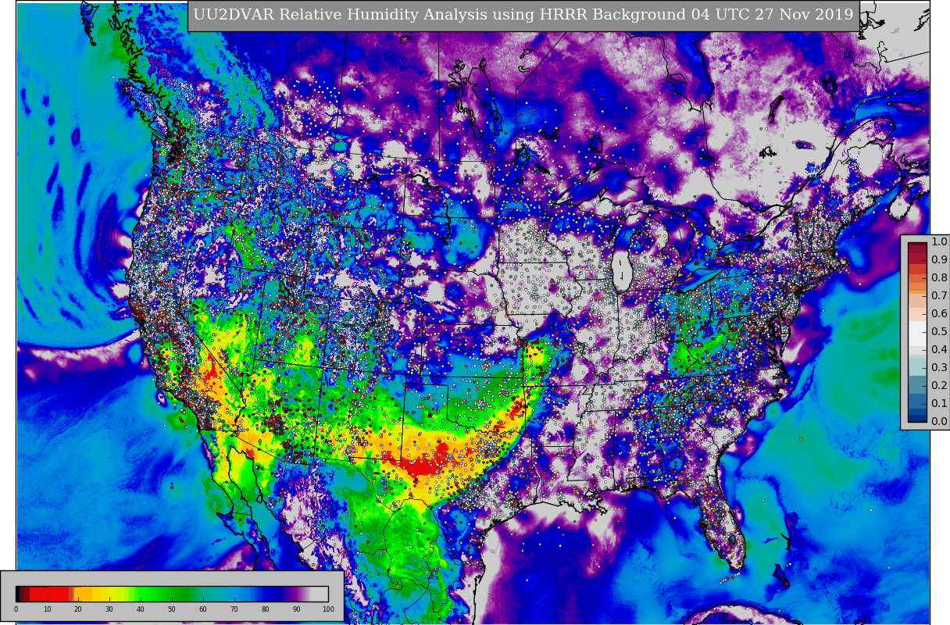Click the 50 tick label on humidity colorbar
The image size is (950, 625).
pos(172,609)
